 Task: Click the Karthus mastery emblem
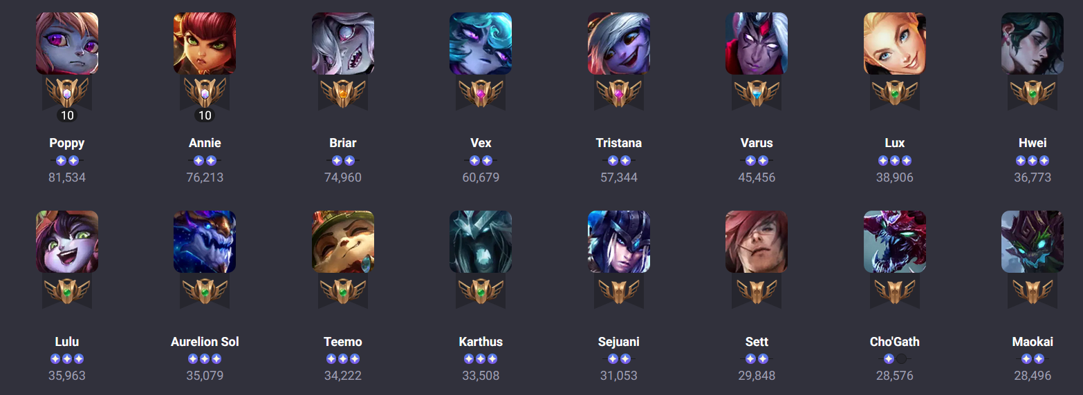tap(481, 291)
